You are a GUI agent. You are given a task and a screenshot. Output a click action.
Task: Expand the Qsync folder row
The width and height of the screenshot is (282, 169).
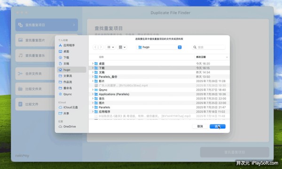[x=93, y=90]
